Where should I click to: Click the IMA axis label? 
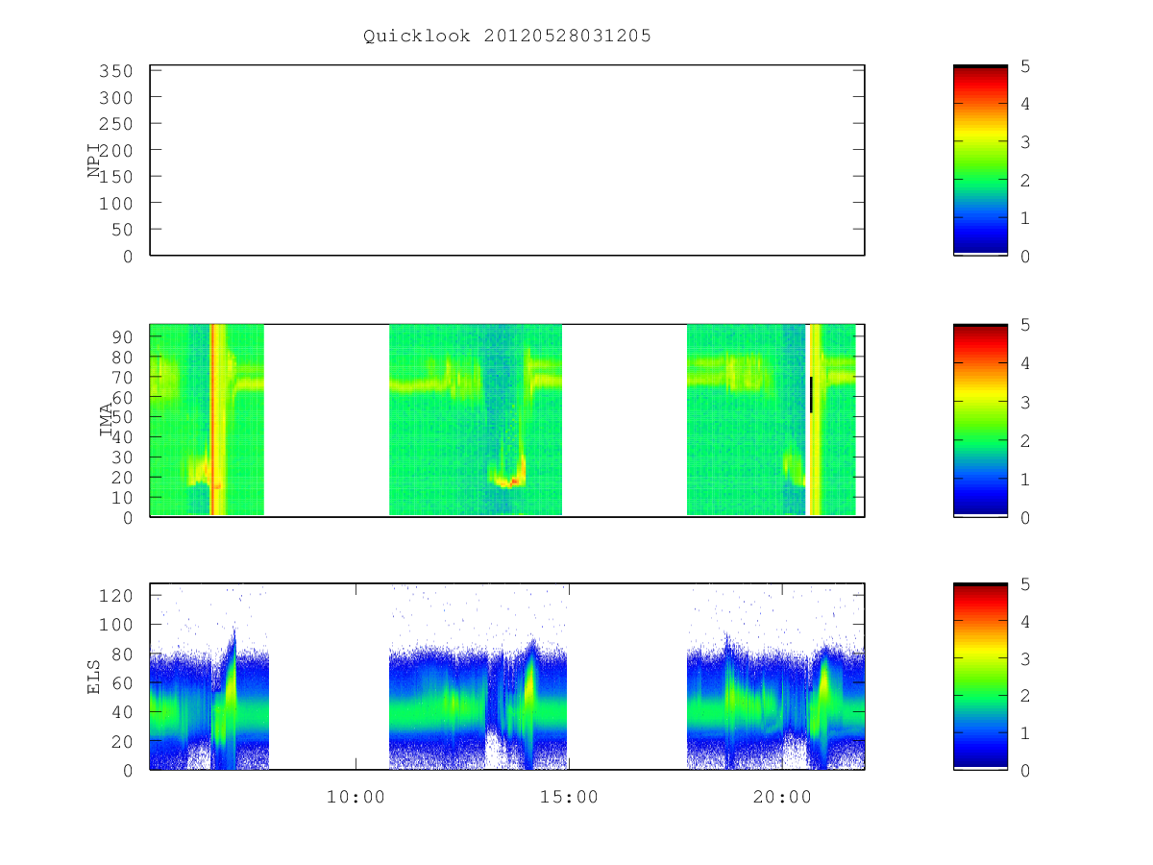[x=107, y=420]
